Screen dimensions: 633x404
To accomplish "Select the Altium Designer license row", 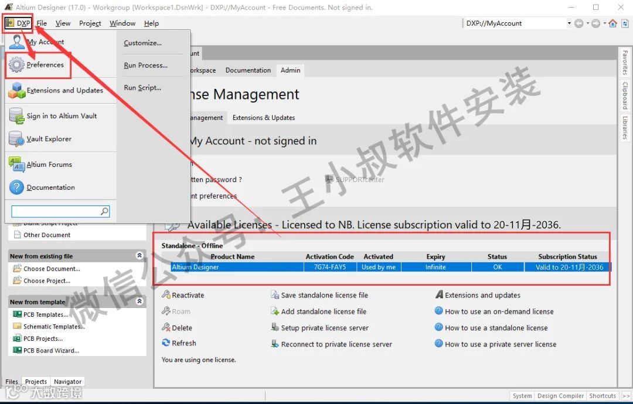I will [390, 267].
